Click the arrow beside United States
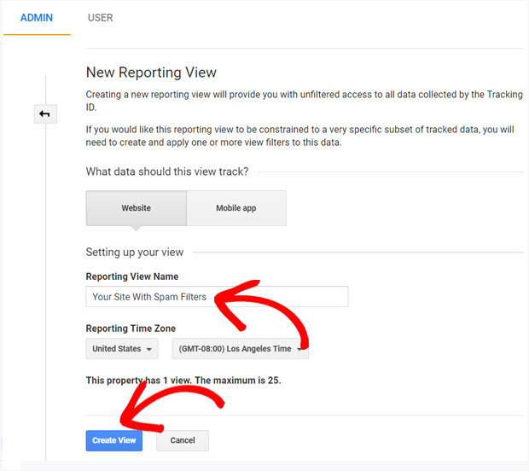 pyautogui.click(x=150, y=350)
